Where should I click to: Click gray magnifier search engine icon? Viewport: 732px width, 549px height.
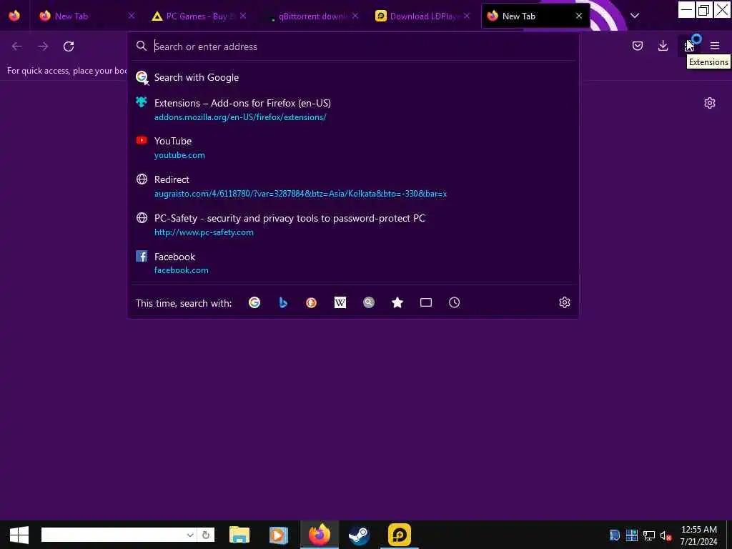[x=369, y=302]
